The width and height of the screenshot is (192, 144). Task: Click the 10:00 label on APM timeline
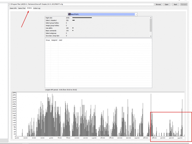tap(77, 138)
